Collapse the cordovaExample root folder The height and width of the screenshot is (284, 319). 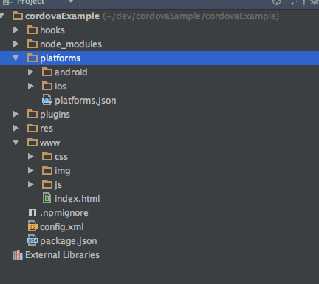[1, 16]
